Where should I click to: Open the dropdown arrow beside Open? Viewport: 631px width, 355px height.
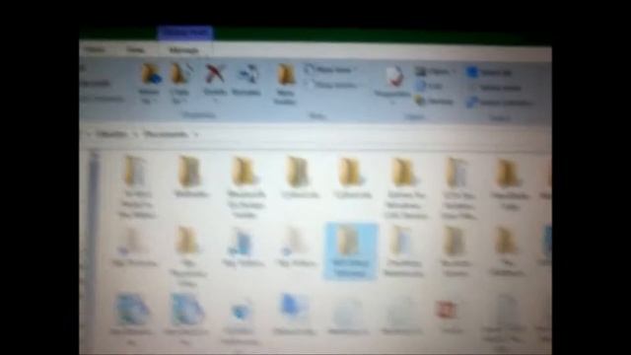(x=454, y=72)
